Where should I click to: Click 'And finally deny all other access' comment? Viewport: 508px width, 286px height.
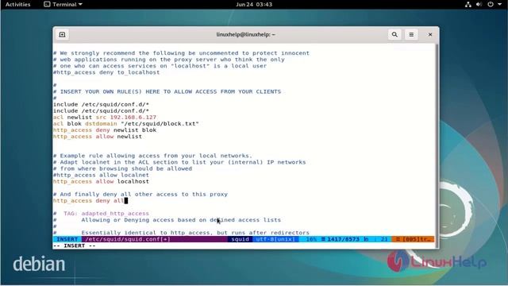140,194
